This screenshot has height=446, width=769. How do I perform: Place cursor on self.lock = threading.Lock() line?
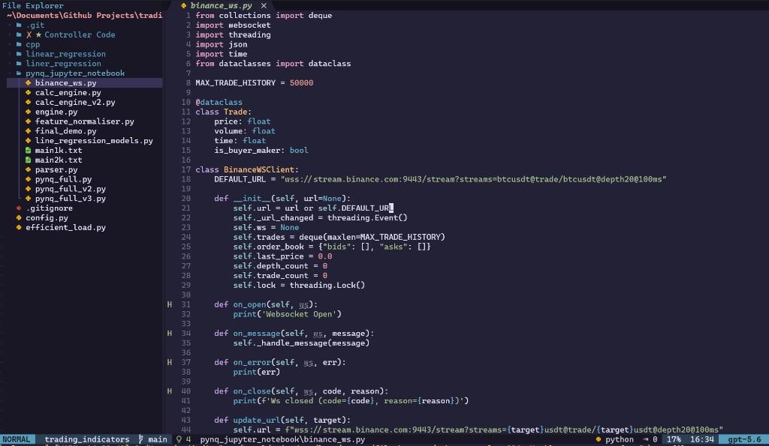(299, 285)
